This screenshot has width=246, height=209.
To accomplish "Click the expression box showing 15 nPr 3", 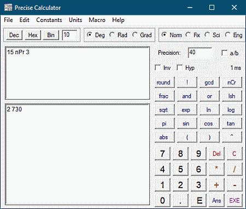I will [x=78, y=73].
